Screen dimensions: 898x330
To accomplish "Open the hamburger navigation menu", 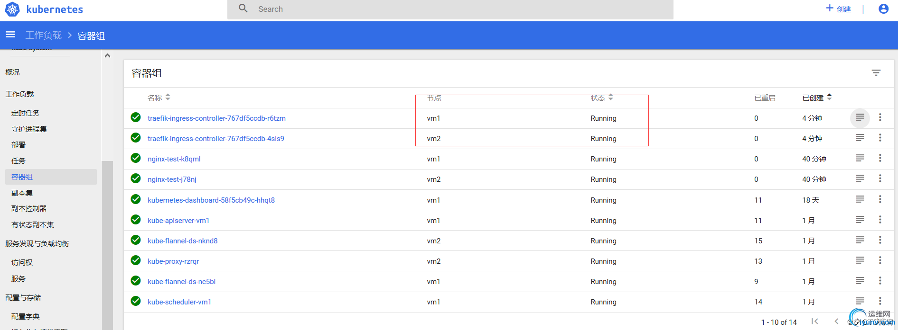I will coord(10,35).
